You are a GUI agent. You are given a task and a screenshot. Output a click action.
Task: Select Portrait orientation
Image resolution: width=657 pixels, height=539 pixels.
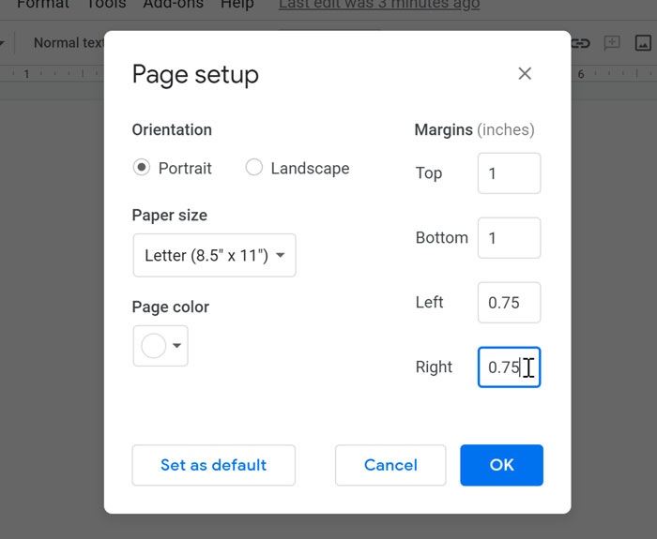tap(142, 168)
